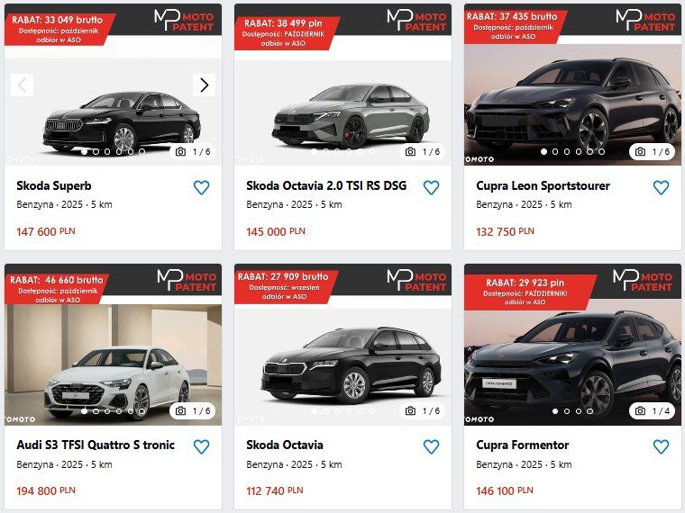The height and width of the screenshot is (513, 685).
Task: Click Moto Patent logo on Superb card
Action: tap(184, 20)
